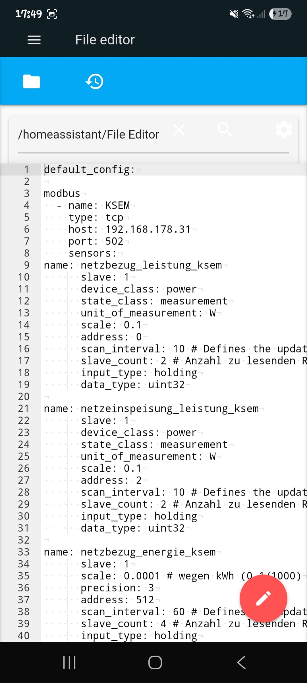Open the file history icon
307x683 pixels.
point(95,81)
